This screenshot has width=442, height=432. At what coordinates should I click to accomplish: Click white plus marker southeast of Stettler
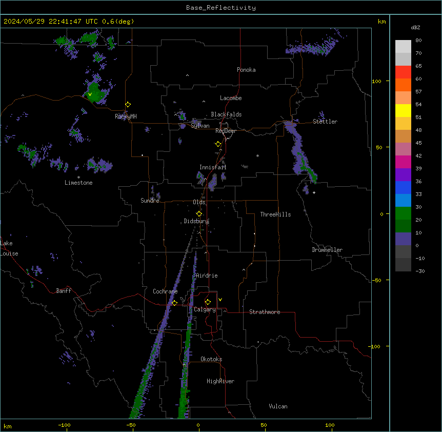pos(314,192)
